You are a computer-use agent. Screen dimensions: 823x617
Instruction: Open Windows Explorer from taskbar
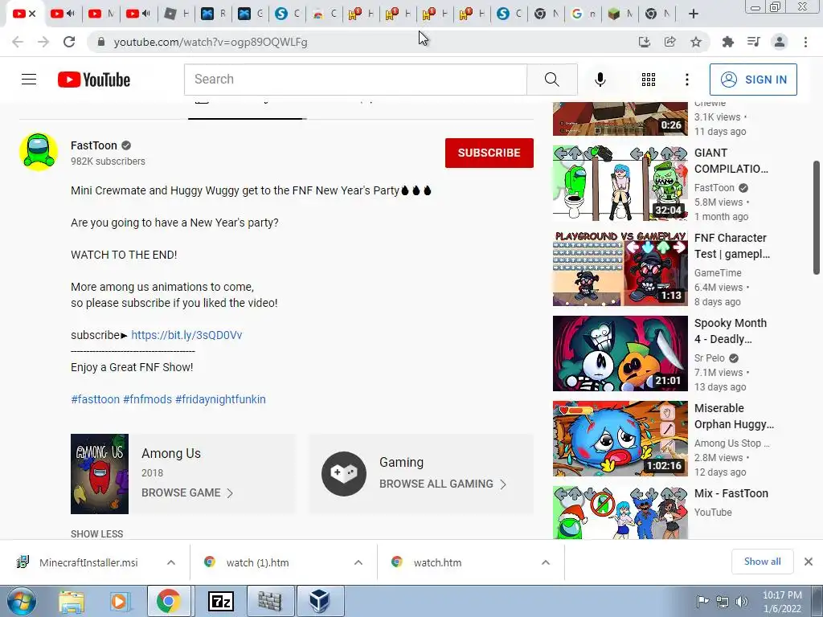72,601
